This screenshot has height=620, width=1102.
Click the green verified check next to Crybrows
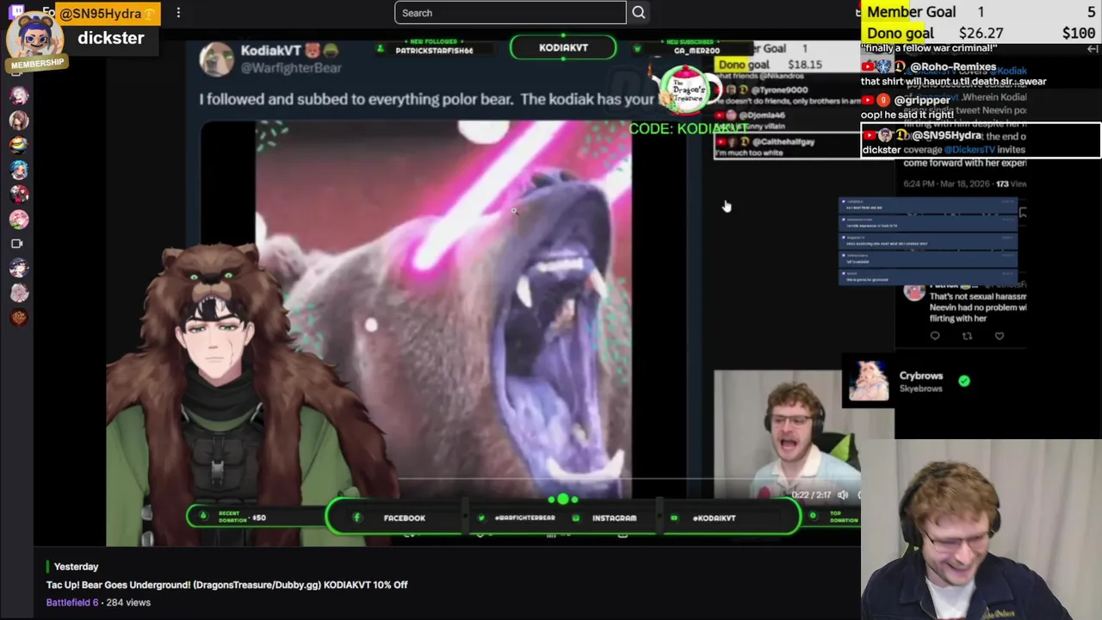click(x=964, y=381)
